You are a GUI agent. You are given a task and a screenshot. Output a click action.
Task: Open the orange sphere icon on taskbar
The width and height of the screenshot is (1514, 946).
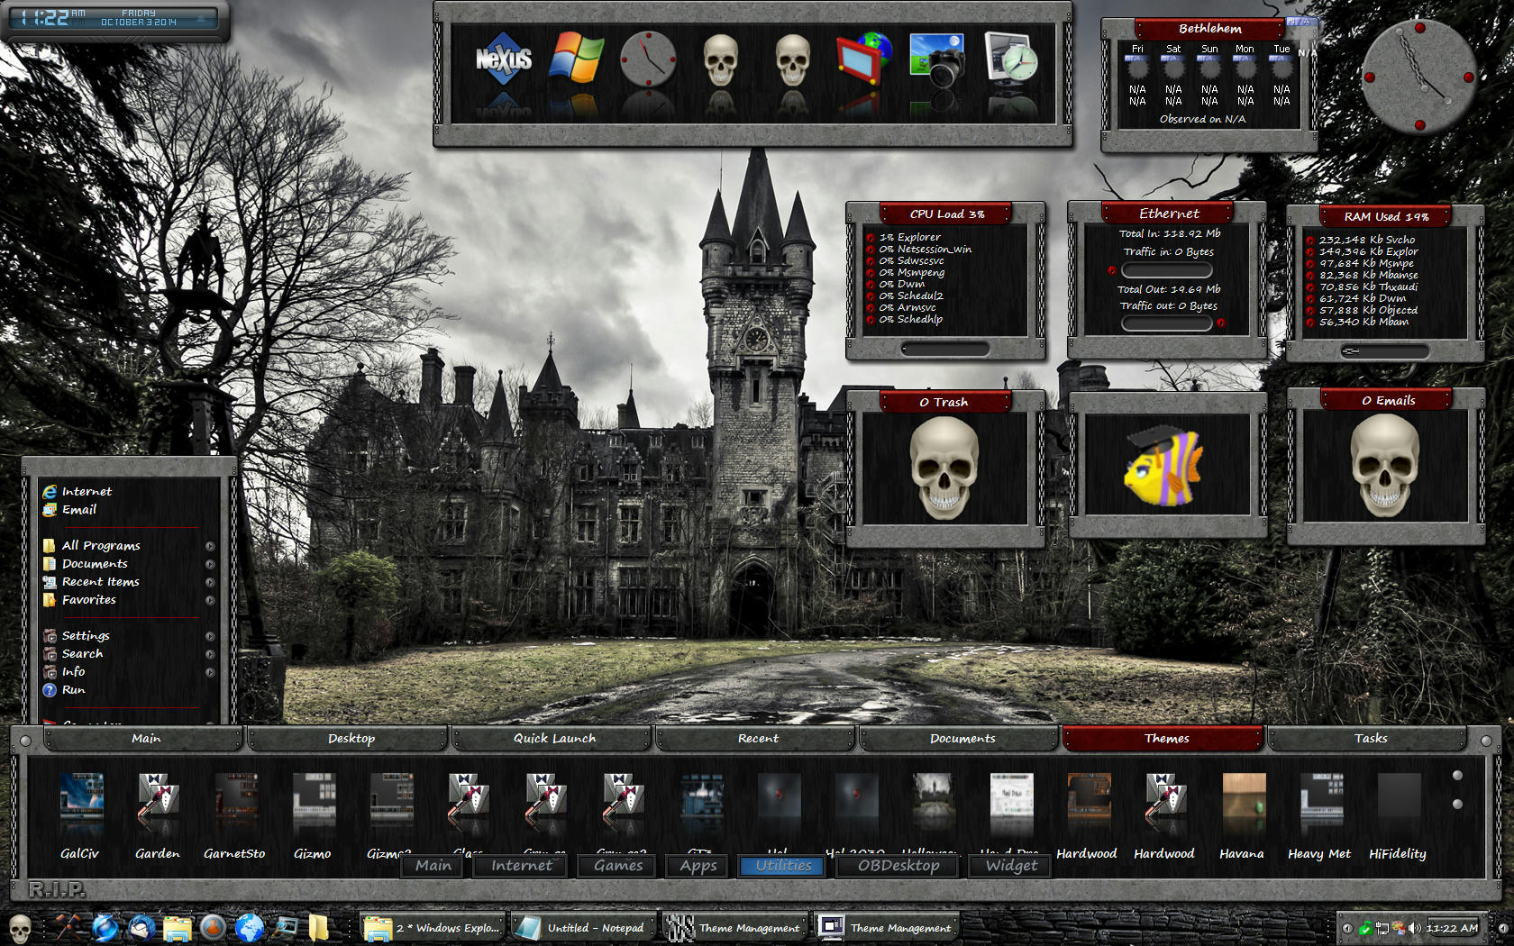coord(213,927)
